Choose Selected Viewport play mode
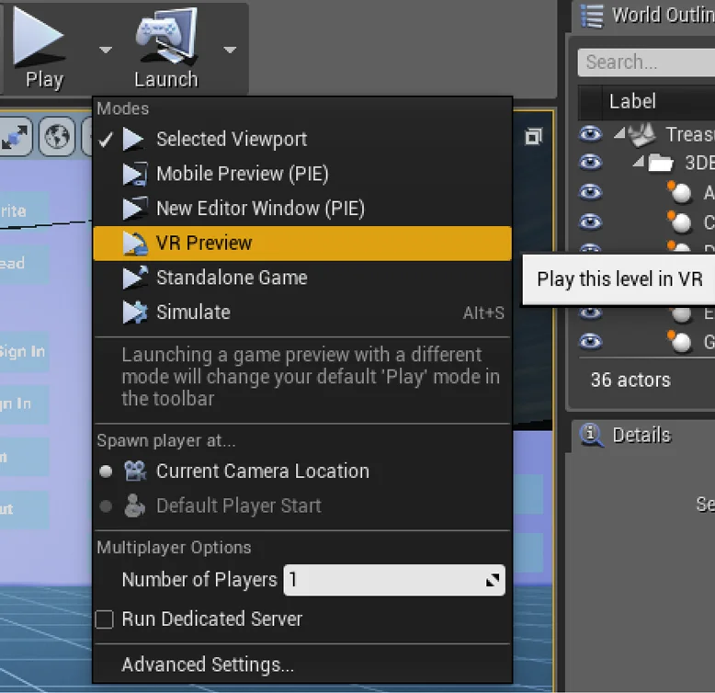The width and height of the screenshot is (715, 693). (302, 139)
